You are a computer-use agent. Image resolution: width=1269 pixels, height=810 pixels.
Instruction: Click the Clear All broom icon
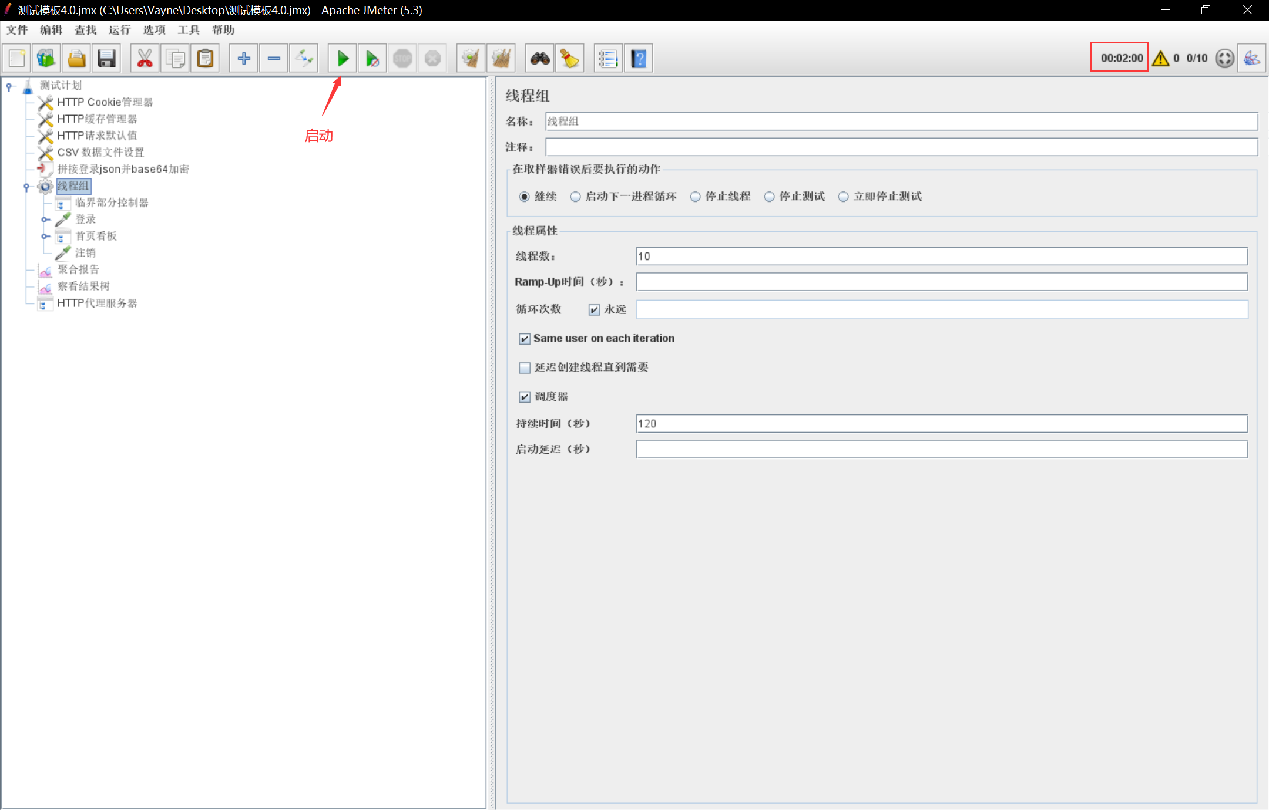pyautogui.click(x=501, y=58)
